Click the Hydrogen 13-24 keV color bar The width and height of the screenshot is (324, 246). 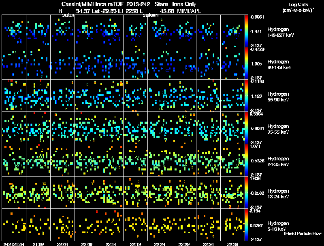(246, 193)
